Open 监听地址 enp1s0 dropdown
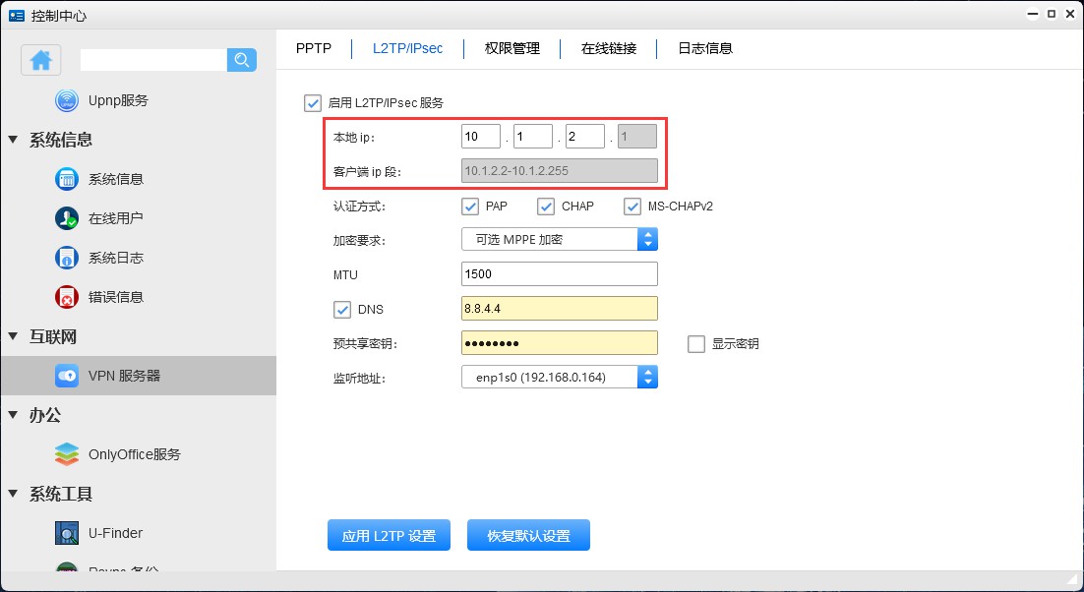Viewport: 1084px width, 592px height. pyautogui.click(x=559, y=377)
